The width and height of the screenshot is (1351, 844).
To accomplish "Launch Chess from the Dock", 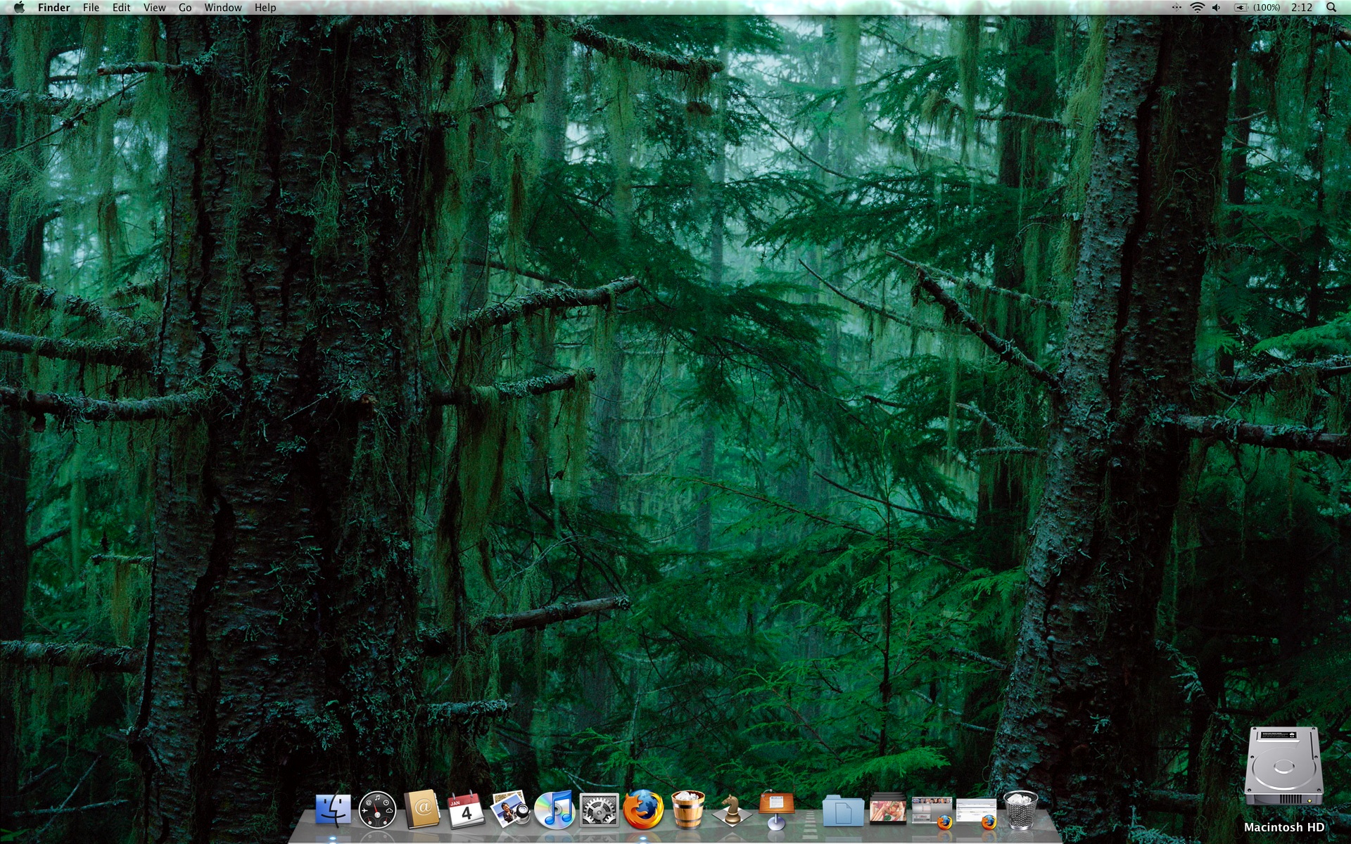I will click(x=732, y=810).
